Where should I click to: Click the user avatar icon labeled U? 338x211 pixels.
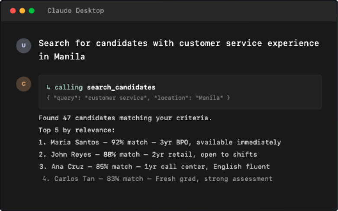(x=23, y=46)
